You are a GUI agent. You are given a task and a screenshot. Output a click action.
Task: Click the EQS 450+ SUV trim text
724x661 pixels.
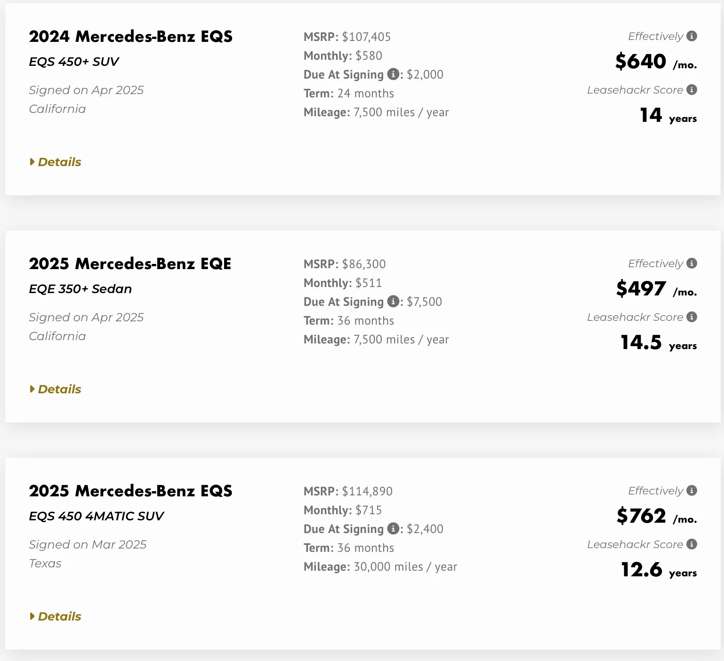74,62
